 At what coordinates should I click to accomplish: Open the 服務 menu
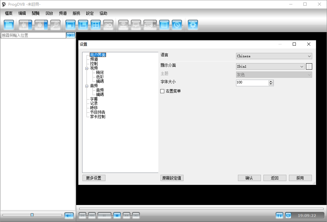76,13
